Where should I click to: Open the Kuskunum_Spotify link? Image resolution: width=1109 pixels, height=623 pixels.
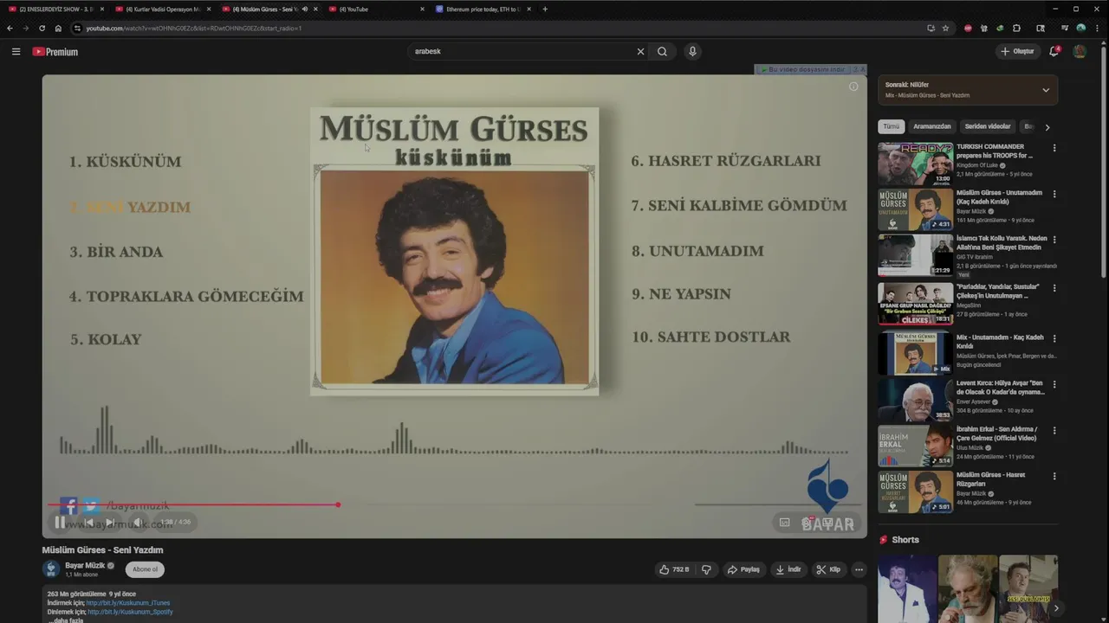coord(130,612)
